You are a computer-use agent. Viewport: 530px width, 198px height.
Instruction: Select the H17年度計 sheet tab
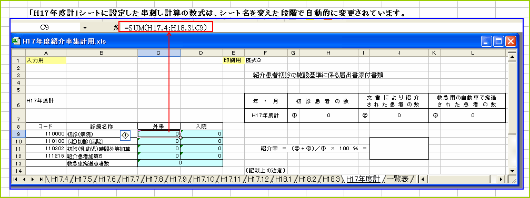coord(364,179)
